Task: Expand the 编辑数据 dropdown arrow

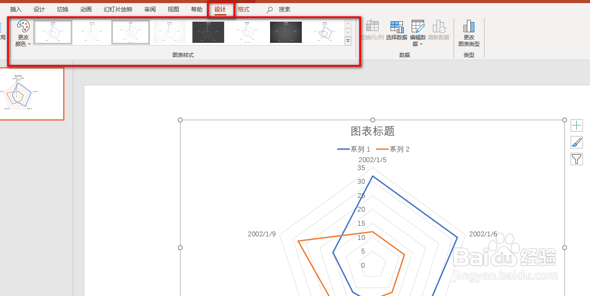Action: point(421,44)
